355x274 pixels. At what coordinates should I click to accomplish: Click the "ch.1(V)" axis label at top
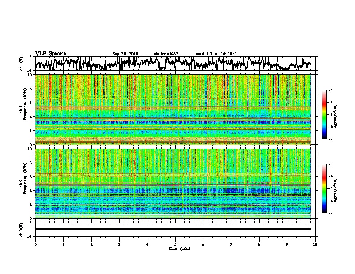tap(21, 64)
